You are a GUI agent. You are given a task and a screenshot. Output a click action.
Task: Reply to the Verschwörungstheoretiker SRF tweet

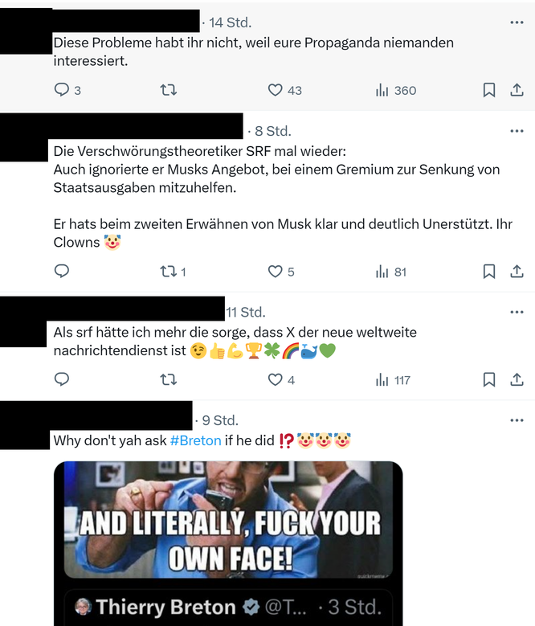click(61, 271)
